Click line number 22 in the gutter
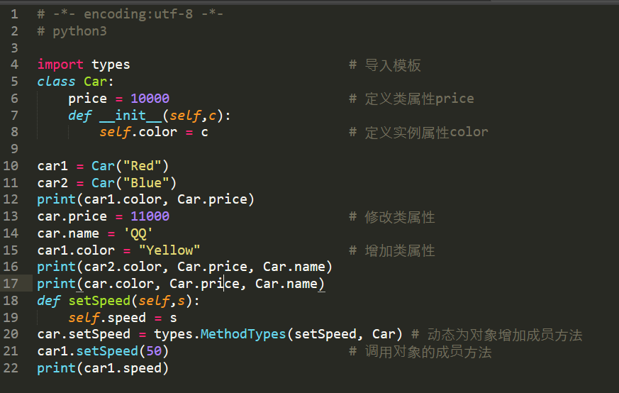Screen dimensions: 619x393 (11, 368)
